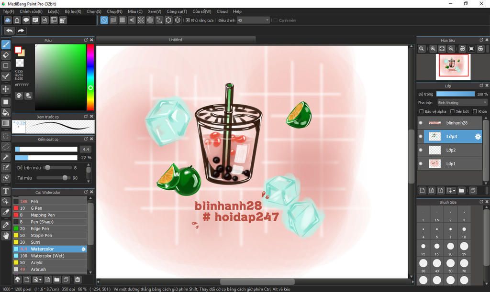Open the Cloud menu
Viewport: 490px width, 292px height.
click(x=222, y=11)
